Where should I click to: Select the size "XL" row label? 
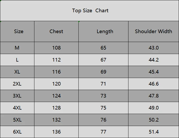17,72
